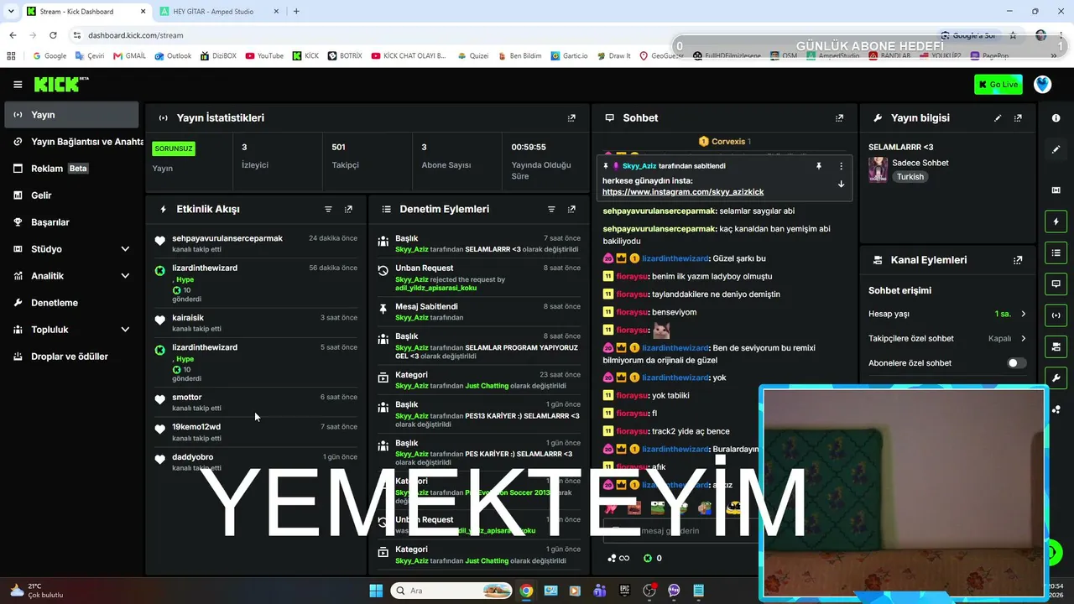This screenshot has height=604, width=1074.
Task: Open the instagram.com/skyy_azizkick link
Action: point(683,192)
